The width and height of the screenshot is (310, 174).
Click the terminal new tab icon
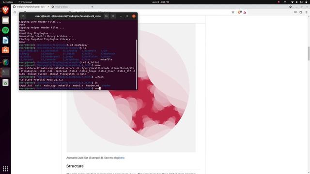tap(23, 16)
